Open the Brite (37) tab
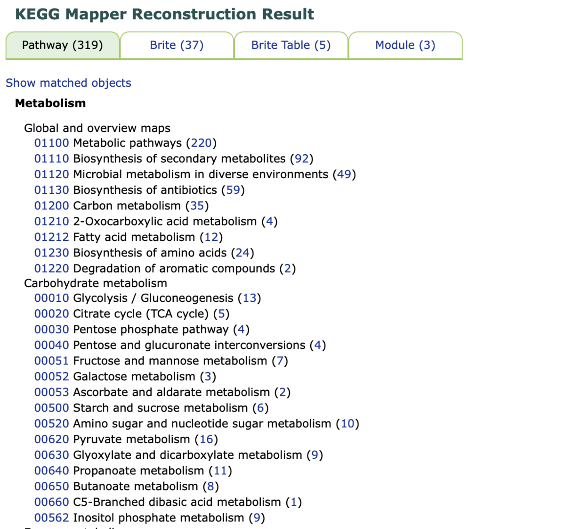Screen dimensions: 565x529 pyautogui.click(x=177, y=45)
